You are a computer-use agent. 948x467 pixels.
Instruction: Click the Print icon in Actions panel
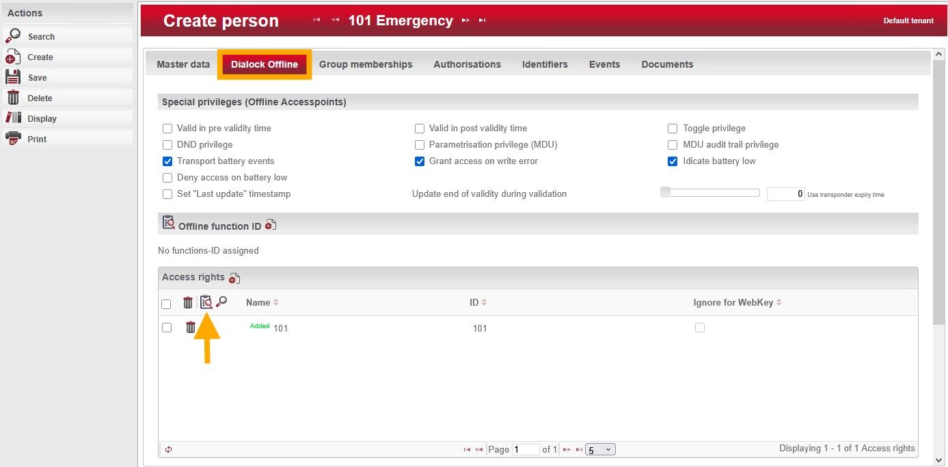(13, 139)
